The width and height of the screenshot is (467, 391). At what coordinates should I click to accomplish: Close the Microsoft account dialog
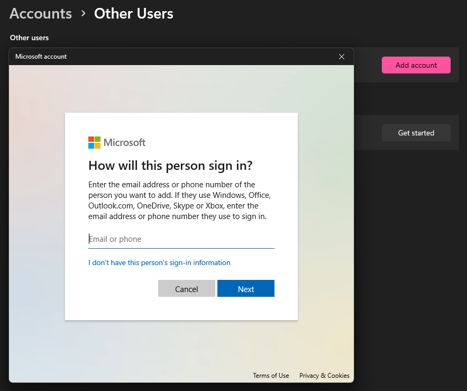(342, 57)
